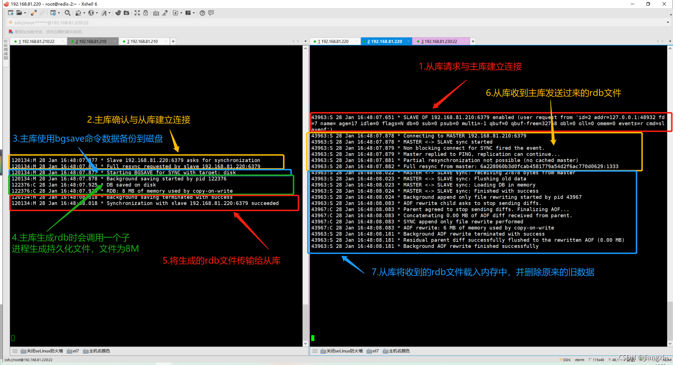The width and height of the screenshot is (673, 365).
Task: Expand the Open session dropdown arrow
Action: (x=25, y=13)
